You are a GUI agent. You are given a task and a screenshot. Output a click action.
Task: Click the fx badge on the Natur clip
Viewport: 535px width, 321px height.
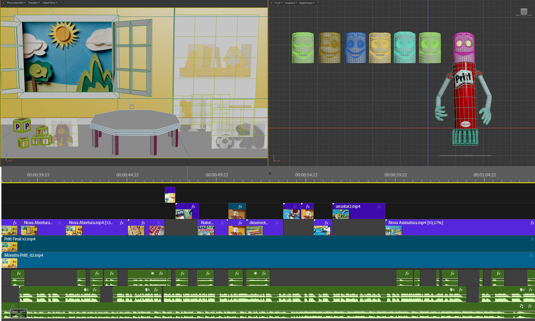[x=222, y=223]
